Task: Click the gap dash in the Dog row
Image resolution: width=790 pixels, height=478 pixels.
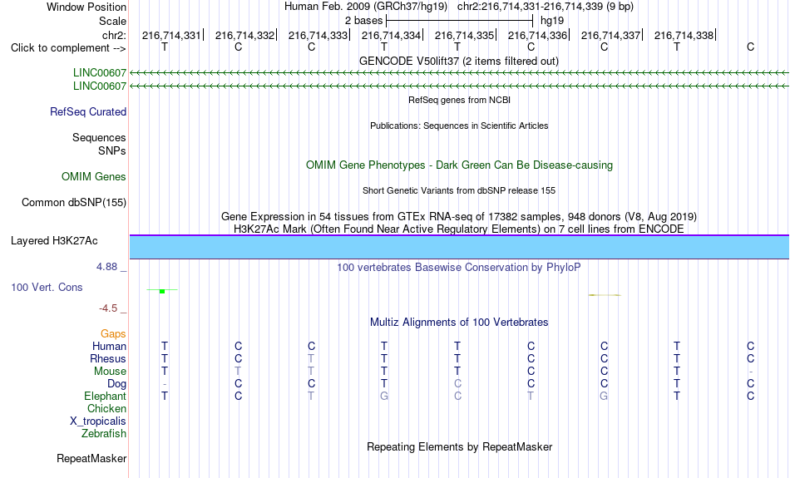Action: 165,384
